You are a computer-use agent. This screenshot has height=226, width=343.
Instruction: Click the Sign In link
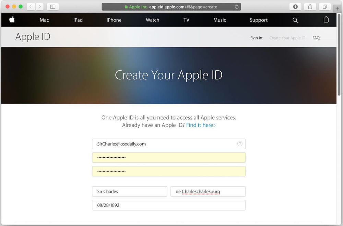coord(256,38)
